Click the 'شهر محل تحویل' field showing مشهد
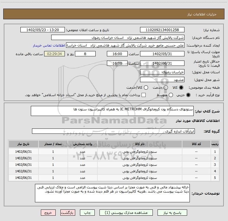The height and width of the screenshot is (221, 228). click(x=162, y=80)
